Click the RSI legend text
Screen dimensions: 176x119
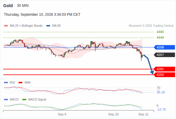pyautogui.click(x=12, y=83)
